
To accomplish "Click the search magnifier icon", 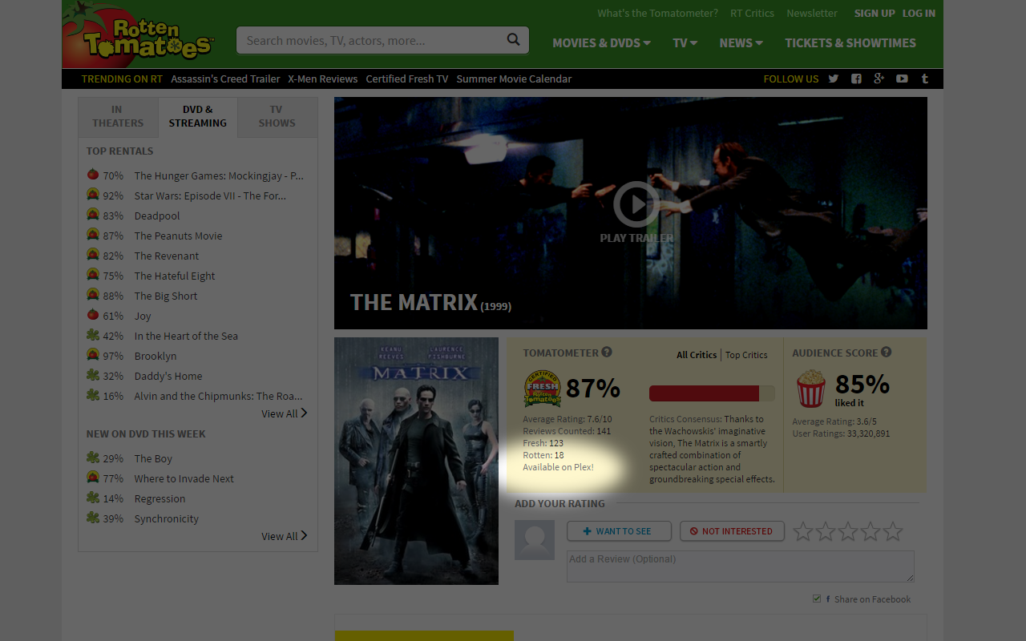I will click(x=513, y=40).
